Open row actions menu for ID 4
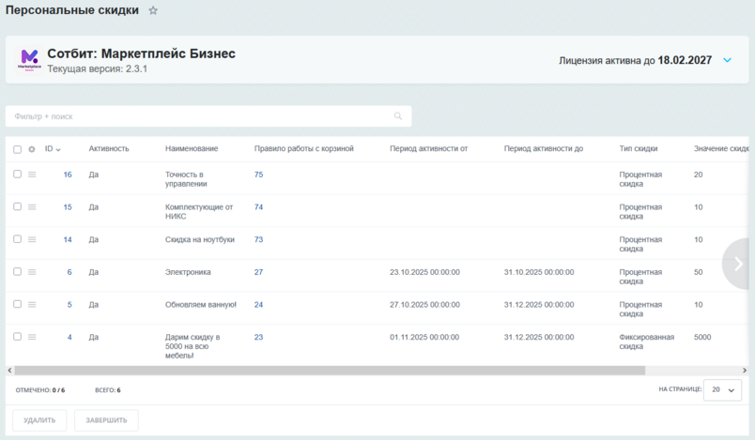 32,337
